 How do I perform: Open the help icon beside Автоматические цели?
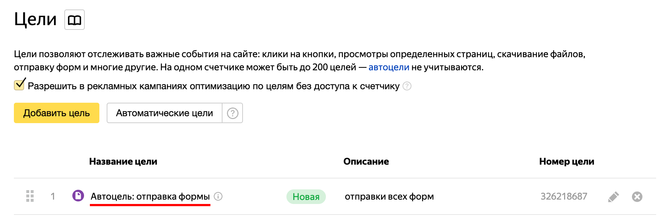(x=233, y=113)
